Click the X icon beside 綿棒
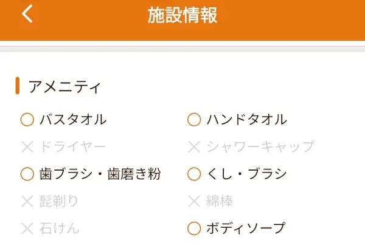This screenshot has height=246, width=365. [194, 201]
